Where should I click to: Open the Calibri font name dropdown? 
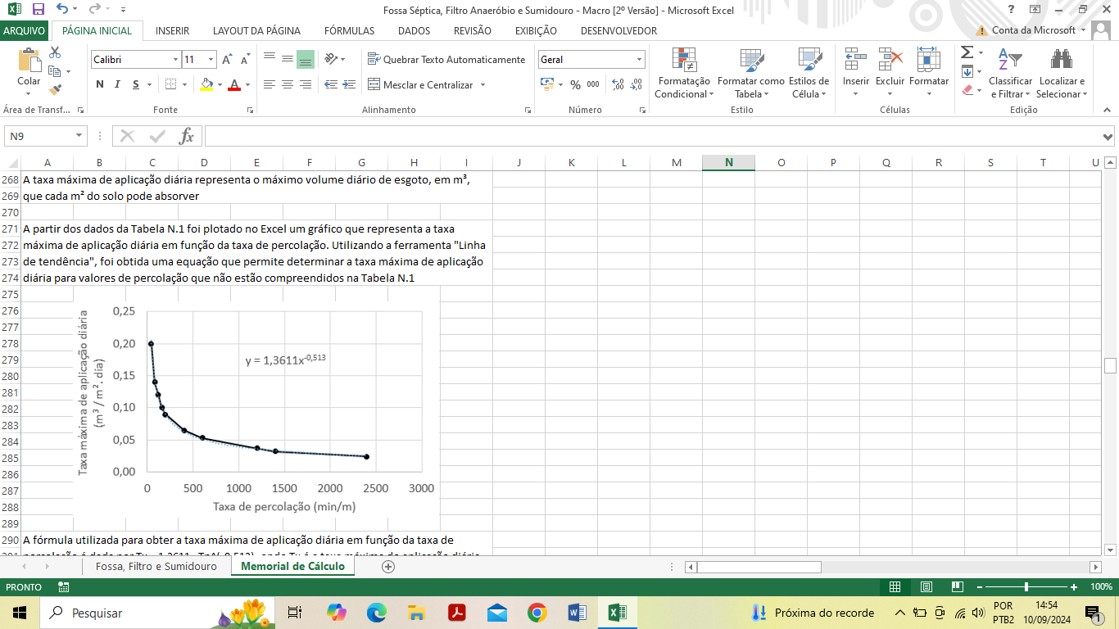coord(175,60)
